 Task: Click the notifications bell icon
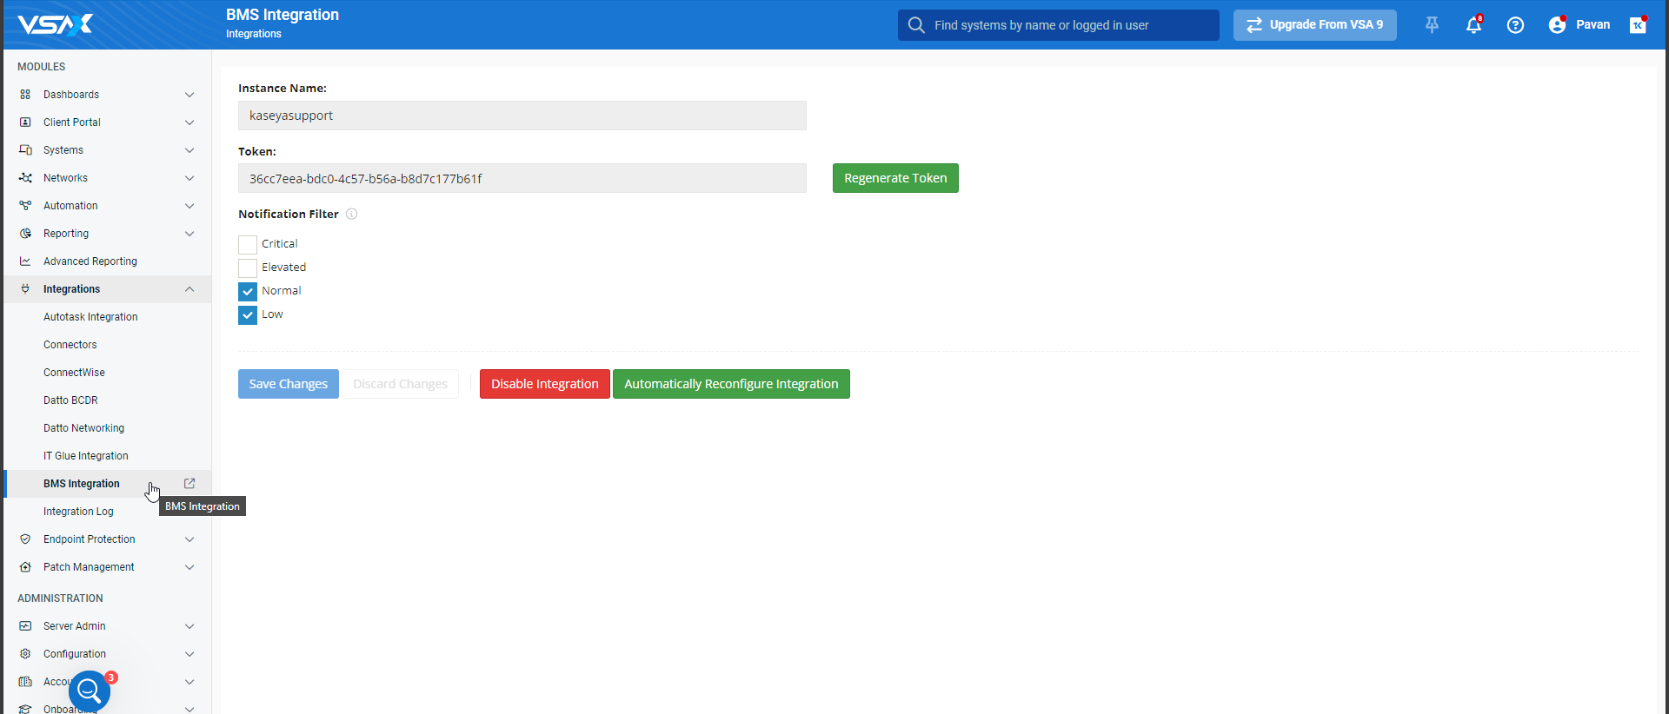coord(1473,25)
